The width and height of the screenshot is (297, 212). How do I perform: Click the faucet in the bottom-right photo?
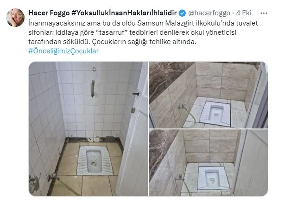pyautogui.click(x=179, y=178)
